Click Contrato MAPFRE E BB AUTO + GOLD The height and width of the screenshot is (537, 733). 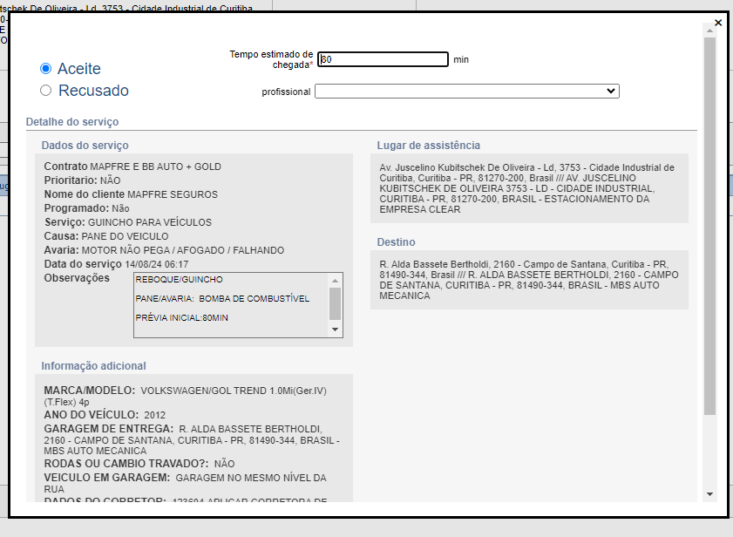tap(132, 167)
